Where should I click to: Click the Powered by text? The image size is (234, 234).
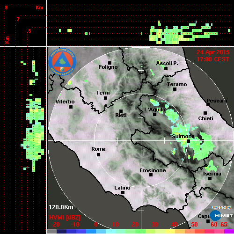221,207
